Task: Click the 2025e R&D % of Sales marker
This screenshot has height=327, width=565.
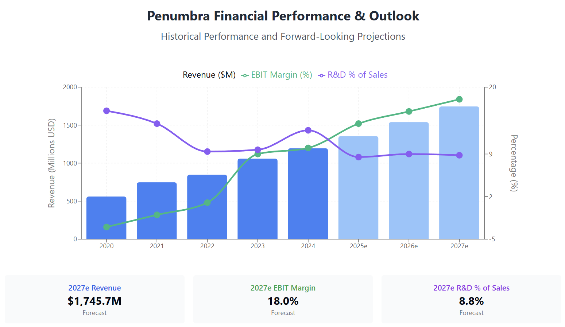Action: [x=359, y=157]
